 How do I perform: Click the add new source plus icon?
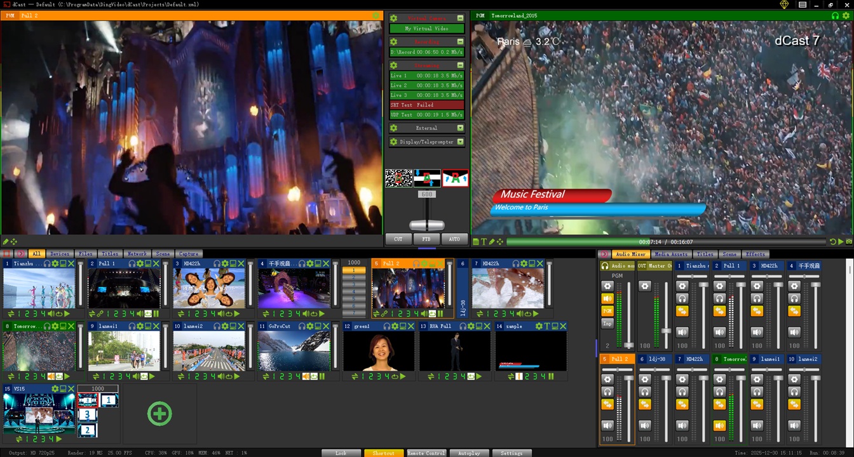[x=159, y=414]
